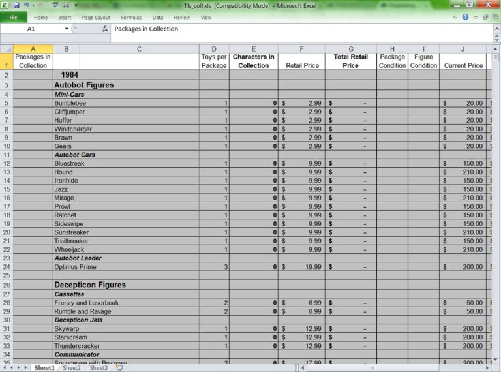Image resolution: width=501 pixels, height=372 pixels.
Task: Select the 'Characters in Collection' header cell
Action: pyautogui.click(x=253, y=61)
